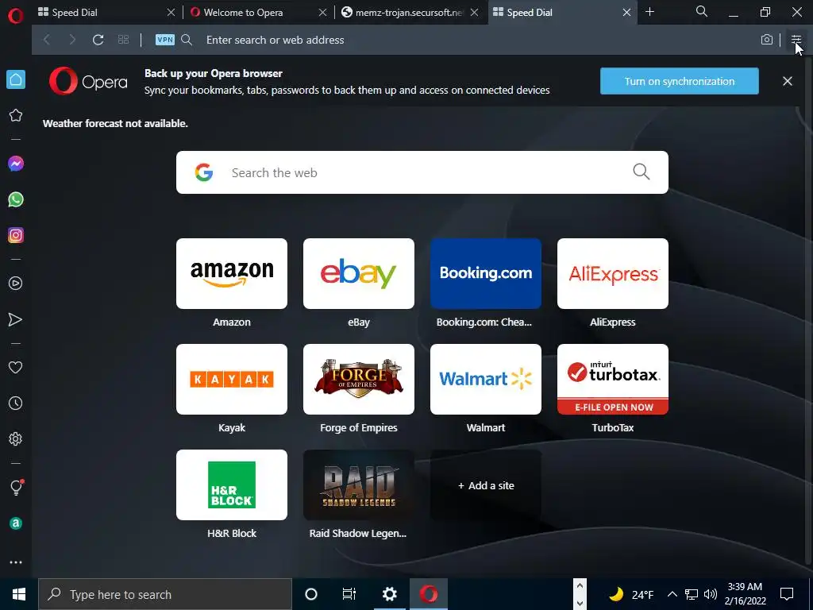Viewport: 813px width, 610px height.
Task: Go to Speed Dial home in sidebar
Action: (x=16, y=79)
